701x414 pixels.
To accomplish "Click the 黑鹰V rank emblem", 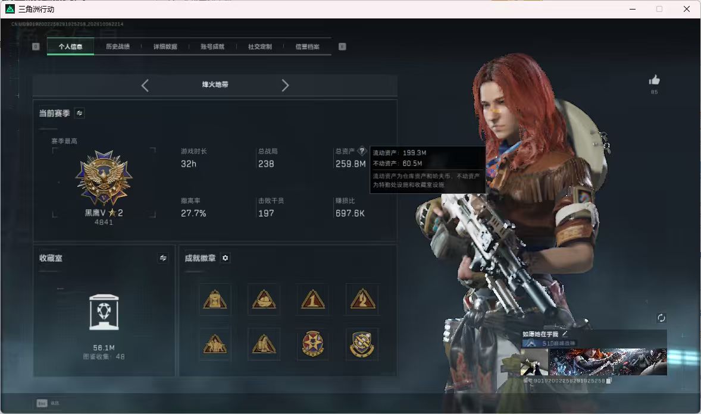I will coord(104,178).
